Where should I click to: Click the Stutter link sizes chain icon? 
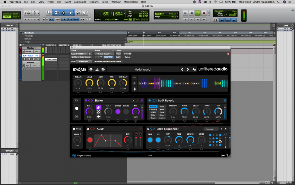(x=99, y=107)
